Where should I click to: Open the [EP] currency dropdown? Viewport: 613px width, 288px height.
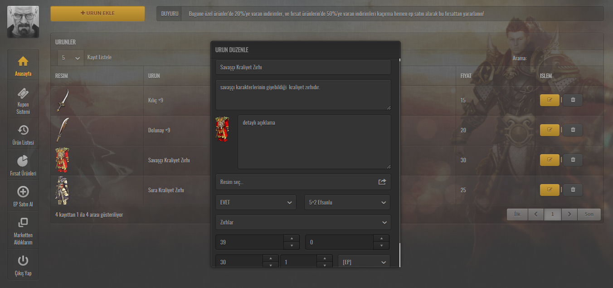pyautogui.click(x=364, y=262)
